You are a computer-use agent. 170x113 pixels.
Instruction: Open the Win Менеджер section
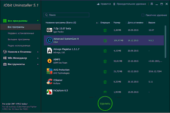(17, 58)
